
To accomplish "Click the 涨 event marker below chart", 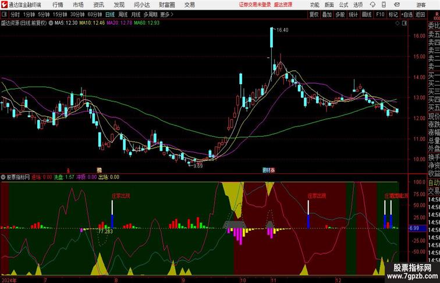I will pos(272,170).
